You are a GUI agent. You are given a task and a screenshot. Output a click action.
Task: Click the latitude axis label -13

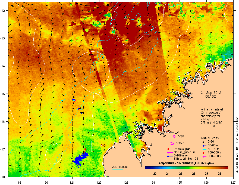click(x=3, y=38)
